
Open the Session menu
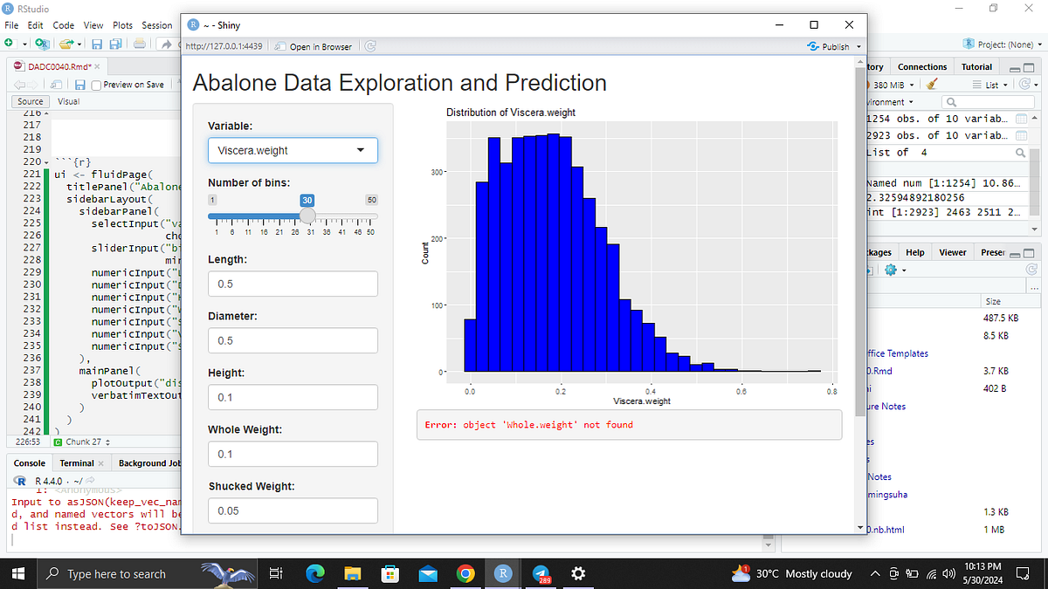tap(157, 25)
